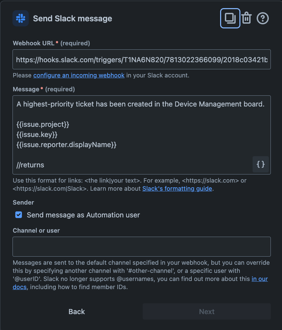Image resolution: width=282 pixels, height=330 pixels.
Task: Click the Next button
Action: (206, 311)
